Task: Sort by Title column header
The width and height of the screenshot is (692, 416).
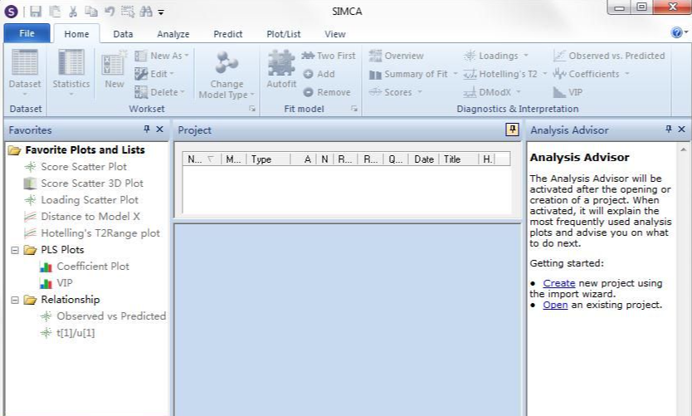Action: 458,159
